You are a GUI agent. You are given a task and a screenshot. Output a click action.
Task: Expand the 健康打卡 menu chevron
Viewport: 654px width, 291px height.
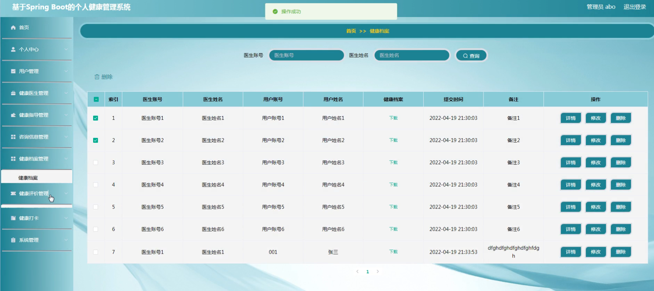tap(66, 218)
